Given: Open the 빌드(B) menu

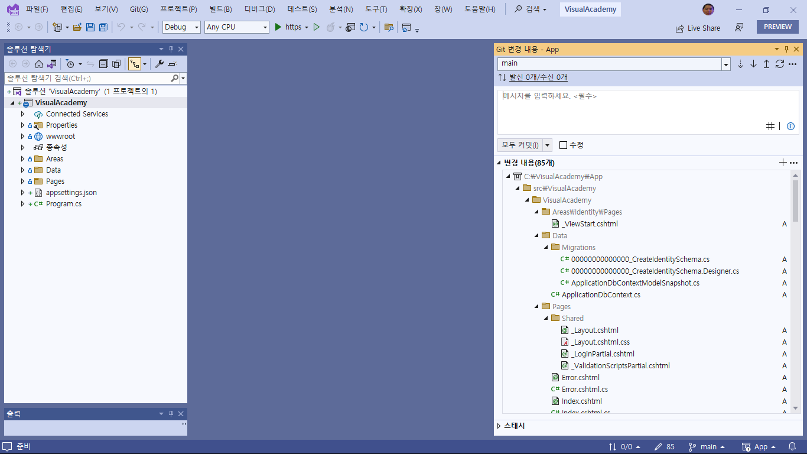Looking at the screenshot, I should (x=220, y=9).
